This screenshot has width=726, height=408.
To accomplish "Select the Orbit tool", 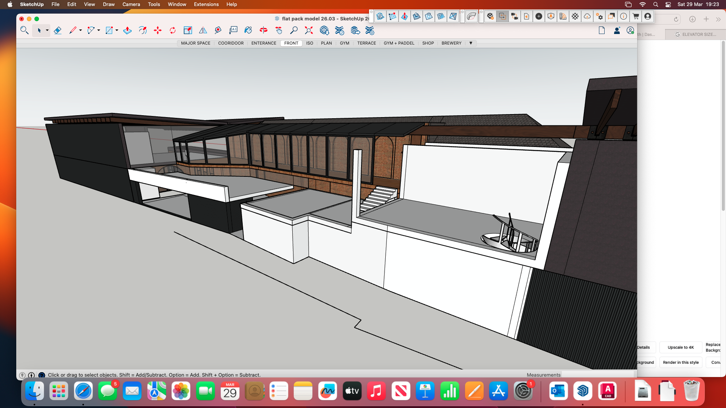I will 264,31.
